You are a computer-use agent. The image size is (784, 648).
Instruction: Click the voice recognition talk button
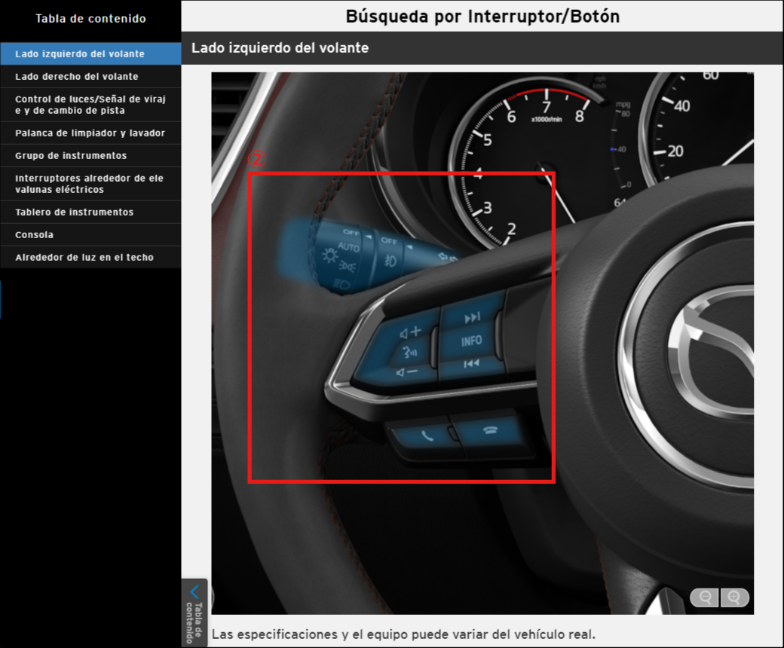coord(410,351)
